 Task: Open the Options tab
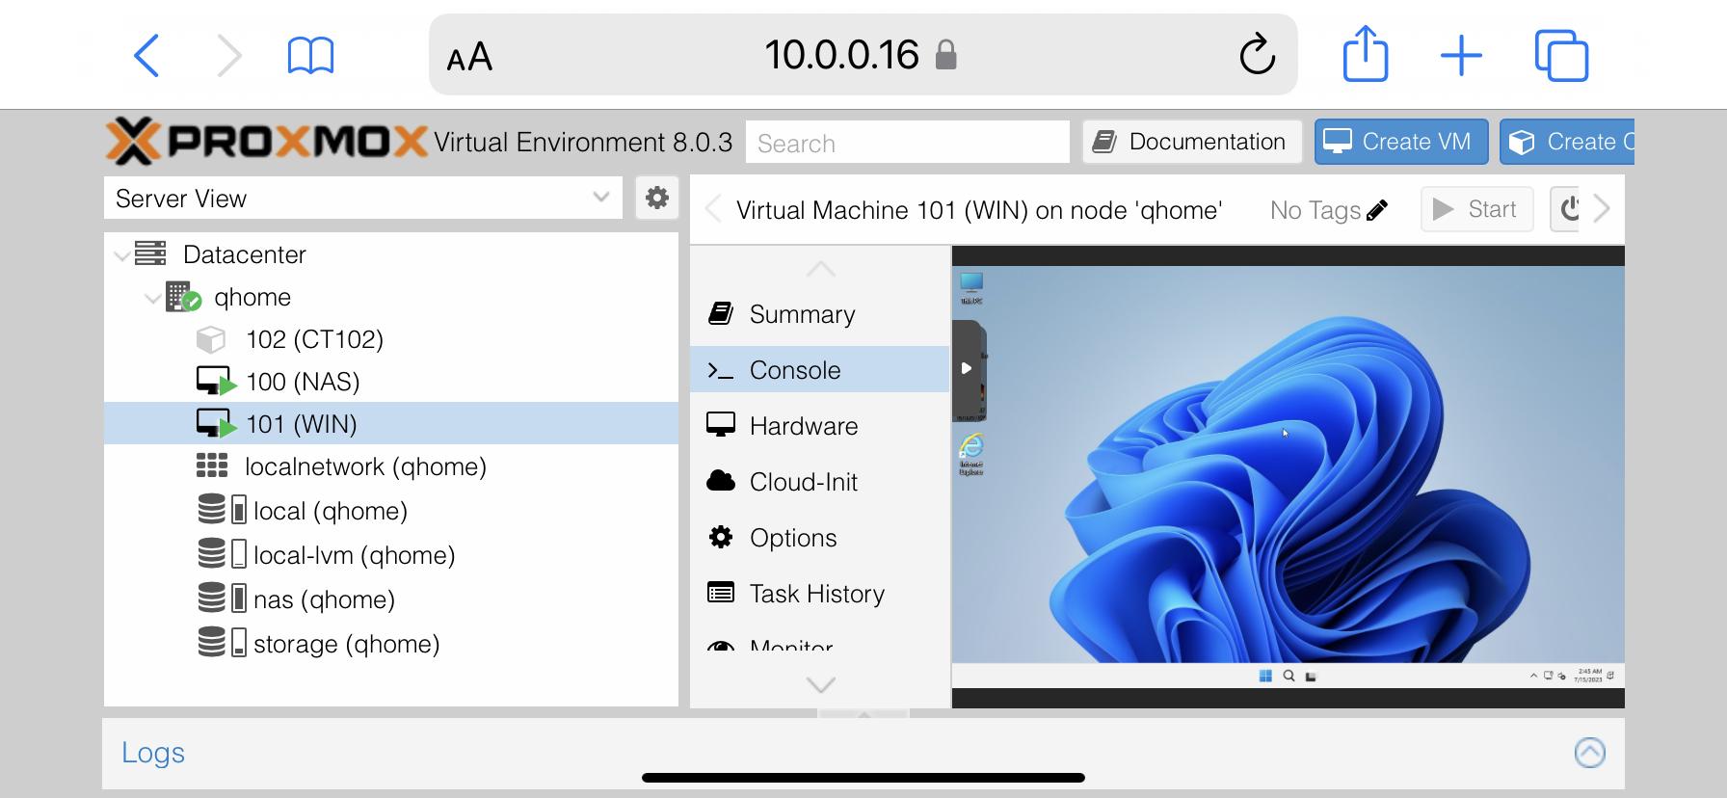820,538
